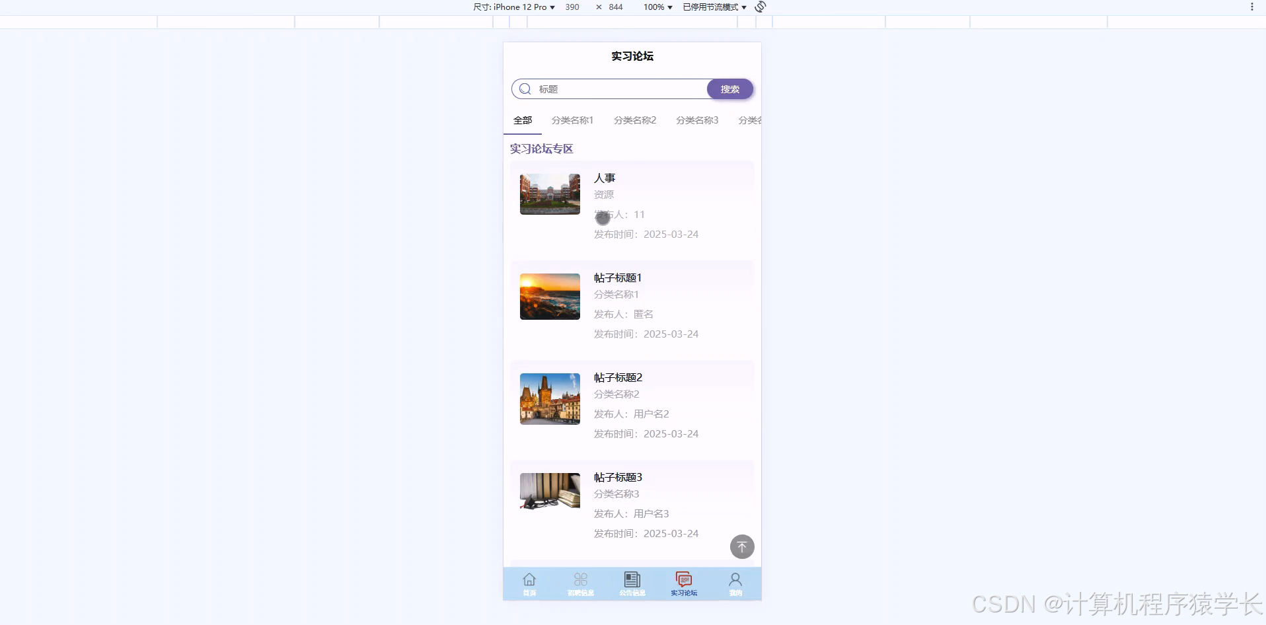The width and height of the screenshot is (1266, 625).
Task: Open the DevTools three-dot menu icon
Action: [x=1252, y=7]
